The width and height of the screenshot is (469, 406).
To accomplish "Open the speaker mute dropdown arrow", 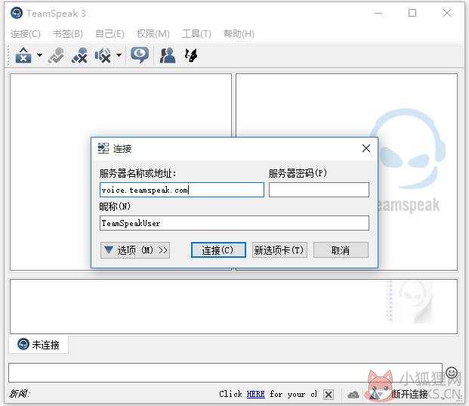I will (119, 55).
